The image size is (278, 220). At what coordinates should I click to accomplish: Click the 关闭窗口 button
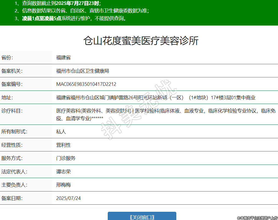142,216
